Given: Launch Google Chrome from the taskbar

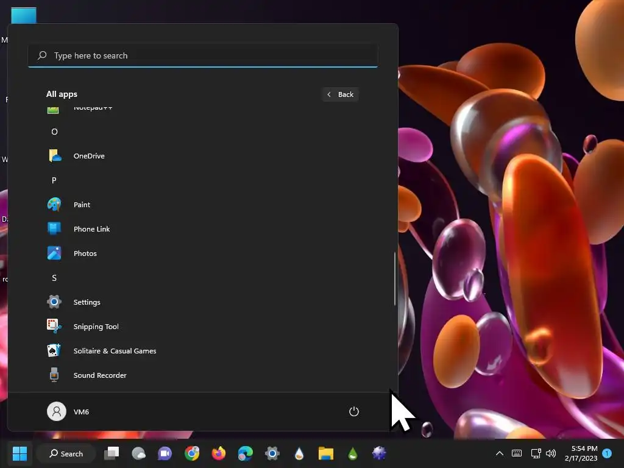Looking at the screenshot, I should (x=192, y=453).
